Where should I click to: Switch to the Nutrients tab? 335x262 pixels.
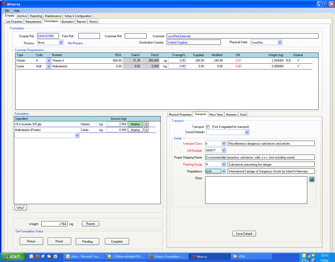[231, 114]
